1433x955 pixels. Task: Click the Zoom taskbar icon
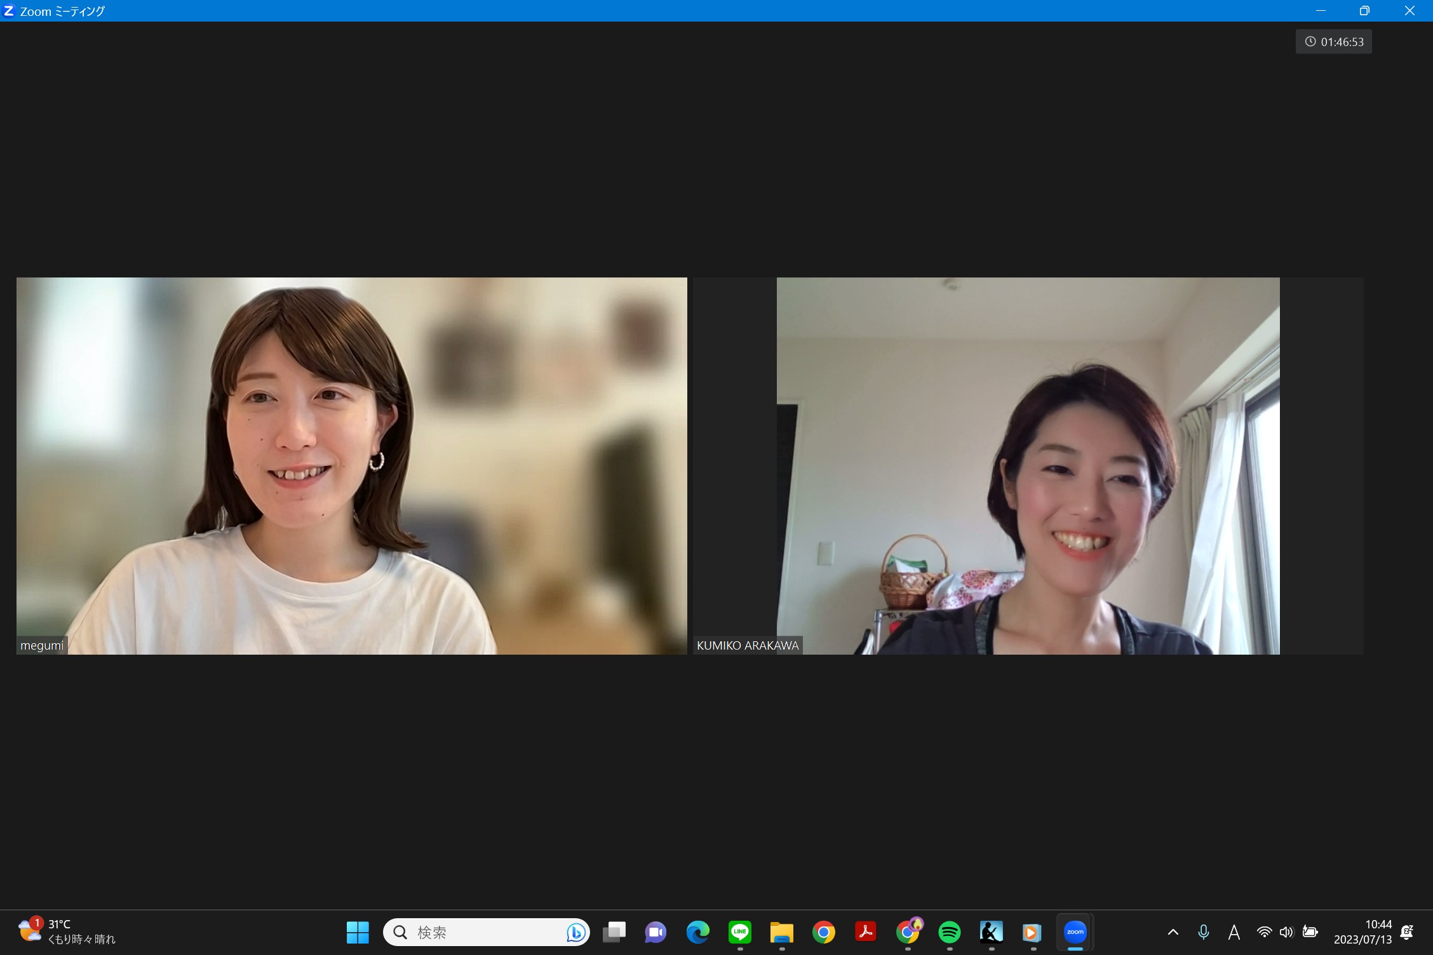[x=1075, y=932]
